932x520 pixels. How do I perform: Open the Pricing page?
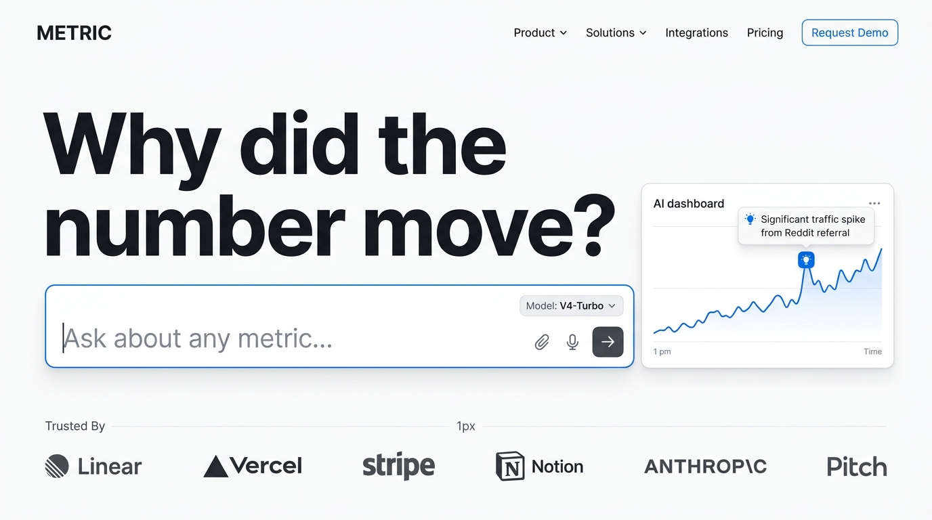(x=765, y=32)
